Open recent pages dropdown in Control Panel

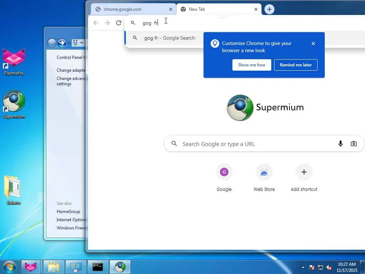(x=69, y=43)
